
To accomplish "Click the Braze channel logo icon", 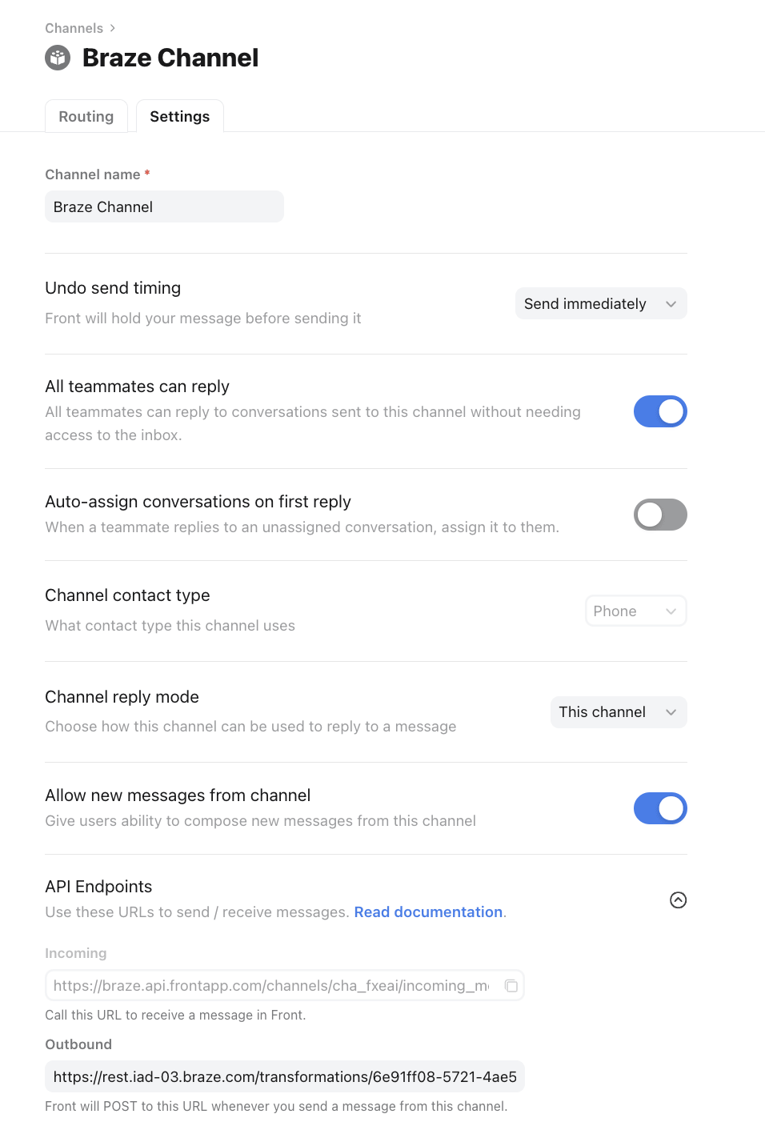I will pos(58,58).
